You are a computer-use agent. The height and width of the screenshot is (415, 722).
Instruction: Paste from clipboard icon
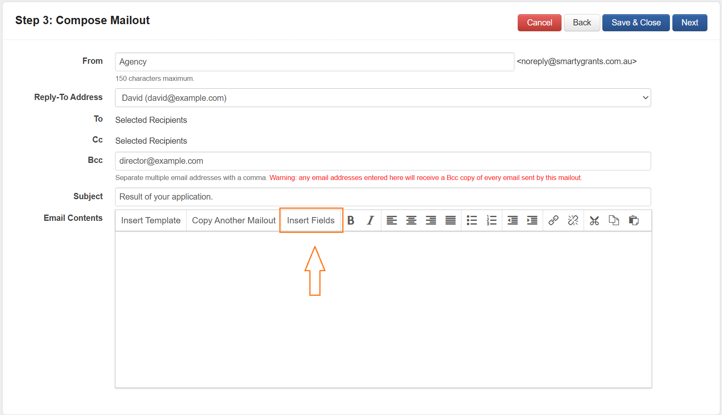pyautogui.click(x=634, y=220)
